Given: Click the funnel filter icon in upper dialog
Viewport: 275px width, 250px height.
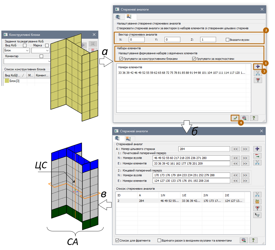Looking at the screenshot, I should 258,80.
